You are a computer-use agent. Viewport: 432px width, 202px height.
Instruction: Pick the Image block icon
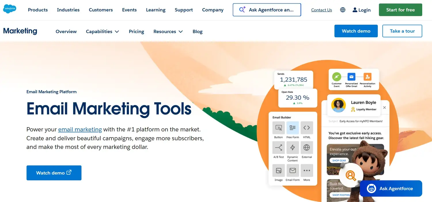278,171
